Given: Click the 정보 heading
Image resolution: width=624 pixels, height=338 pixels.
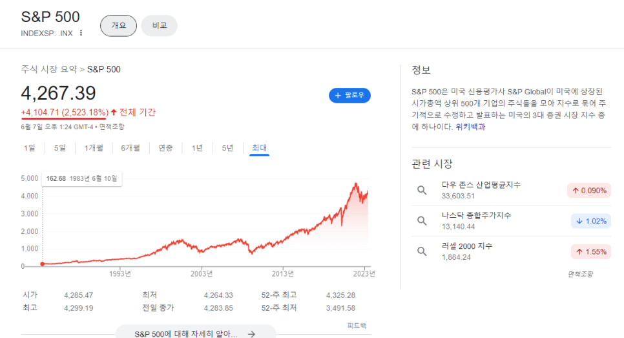Looking at the screenshot, I should (421, 70).
